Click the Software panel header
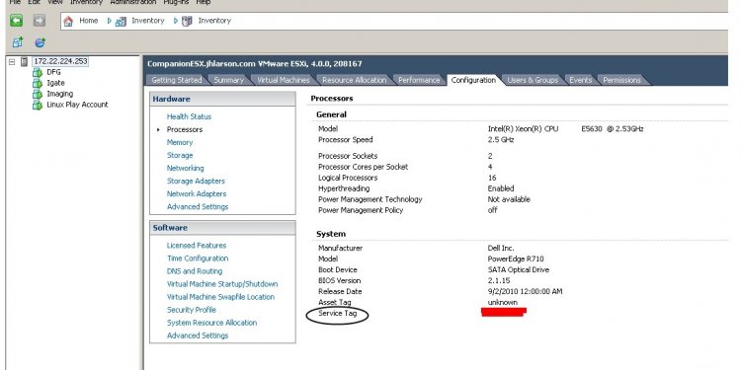This screenshot has height=370, width=741. 222,228
